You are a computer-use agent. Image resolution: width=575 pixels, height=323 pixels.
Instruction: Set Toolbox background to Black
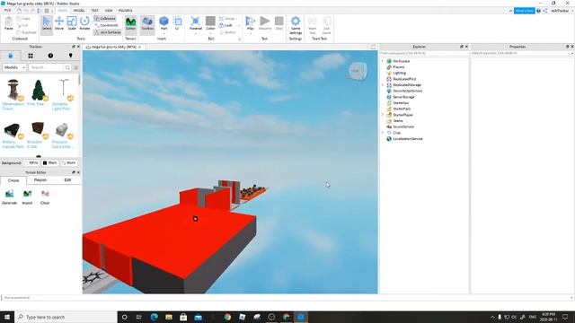(x=50, y=162)
